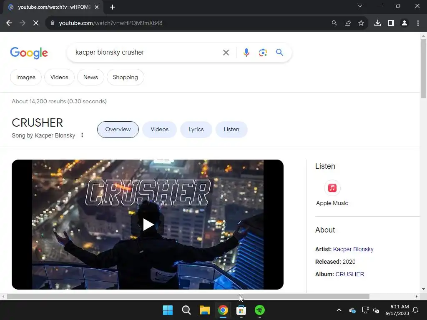Open the Apple Music listen icon
427x320 pixels.
332,188
